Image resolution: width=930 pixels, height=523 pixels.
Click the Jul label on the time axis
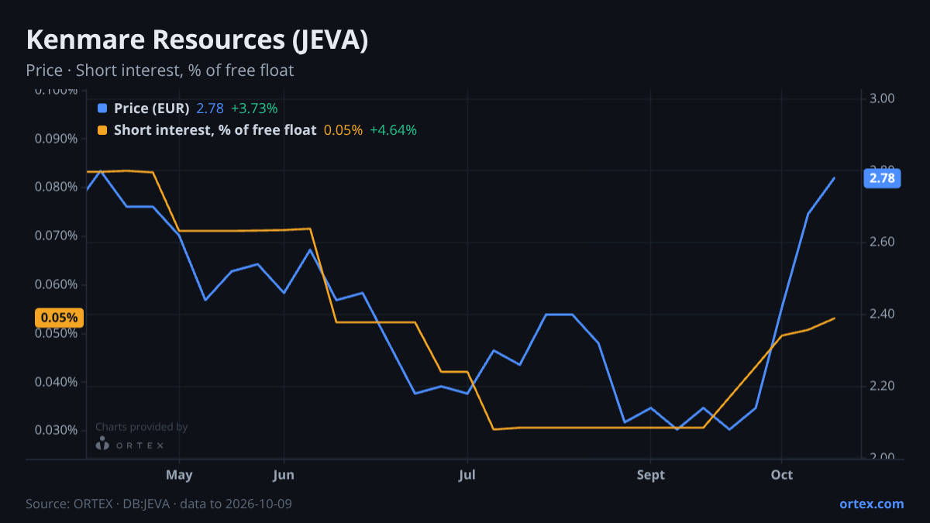click(467, 475)
